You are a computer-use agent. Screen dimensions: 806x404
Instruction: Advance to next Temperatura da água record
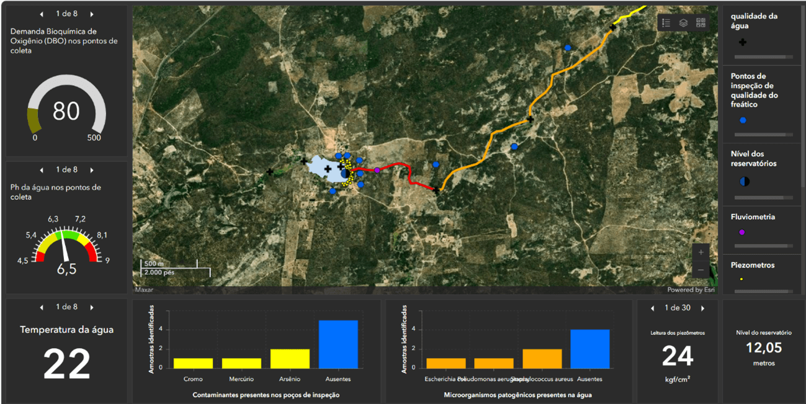click(92, 307)
